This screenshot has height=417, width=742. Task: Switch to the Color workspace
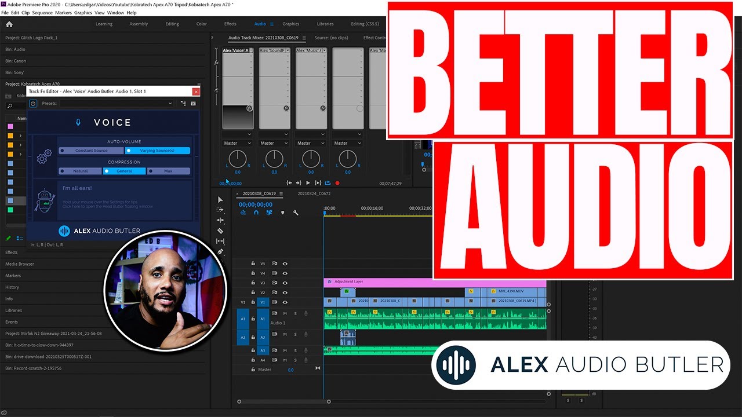(x=202, y=24)
